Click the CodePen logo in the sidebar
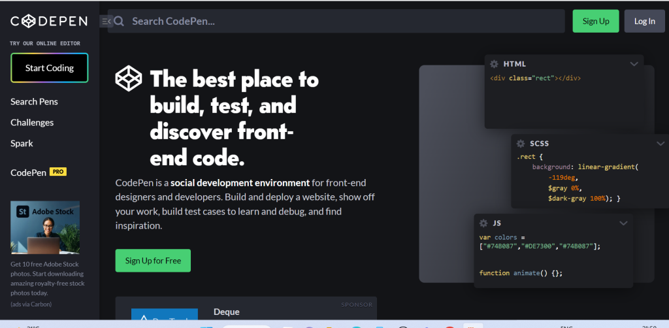 coord(48,21)
